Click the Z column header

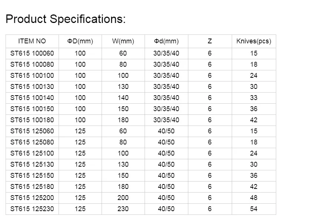pyautogui.click(x=210, y=41)
